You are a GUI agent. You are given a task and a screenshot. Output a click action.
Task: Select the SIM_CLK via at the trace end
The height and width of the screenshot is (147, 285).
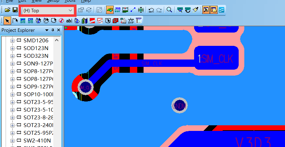[x=86, y=87]
